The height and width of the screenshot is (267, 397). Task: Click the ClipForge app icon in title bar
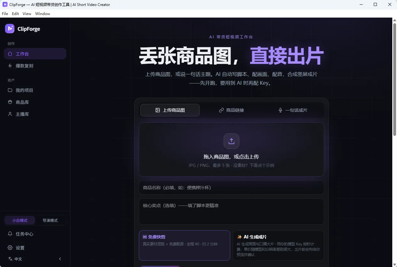5,4
